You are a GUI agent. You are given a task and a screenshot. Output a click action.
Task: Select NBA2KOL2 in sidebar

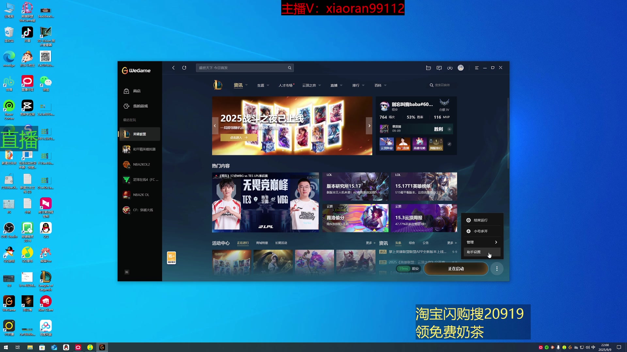click(140, 164)
